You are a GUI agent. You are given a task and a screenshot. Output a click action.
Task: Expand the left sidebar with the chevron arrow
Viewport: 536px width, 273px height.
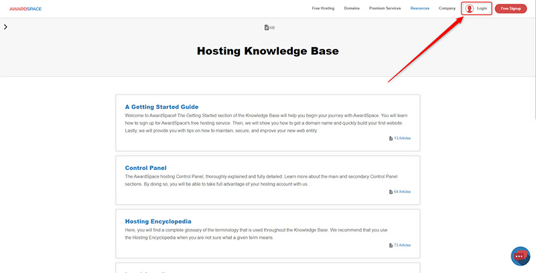point(5,27)
